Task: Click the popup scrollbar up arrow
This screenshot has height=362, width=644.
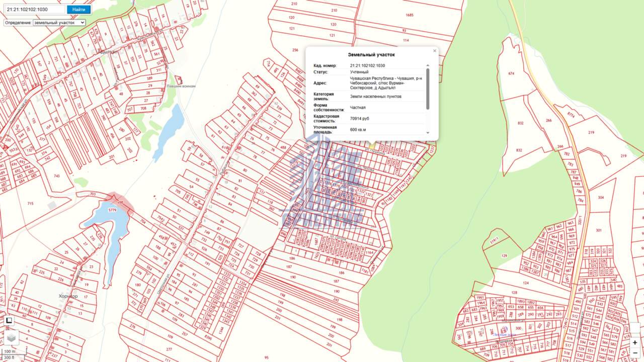Action: pyautogui.click(x=428, y=65)
